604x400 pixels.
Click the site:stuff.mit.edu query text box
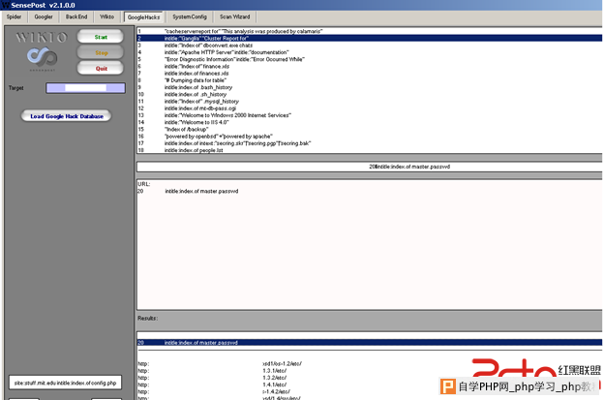click(x=65, y=383)
